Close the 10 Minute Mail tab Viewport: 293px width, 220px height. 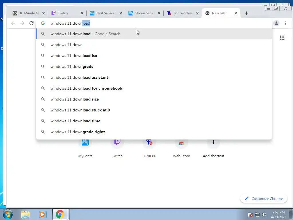point(43,13)
